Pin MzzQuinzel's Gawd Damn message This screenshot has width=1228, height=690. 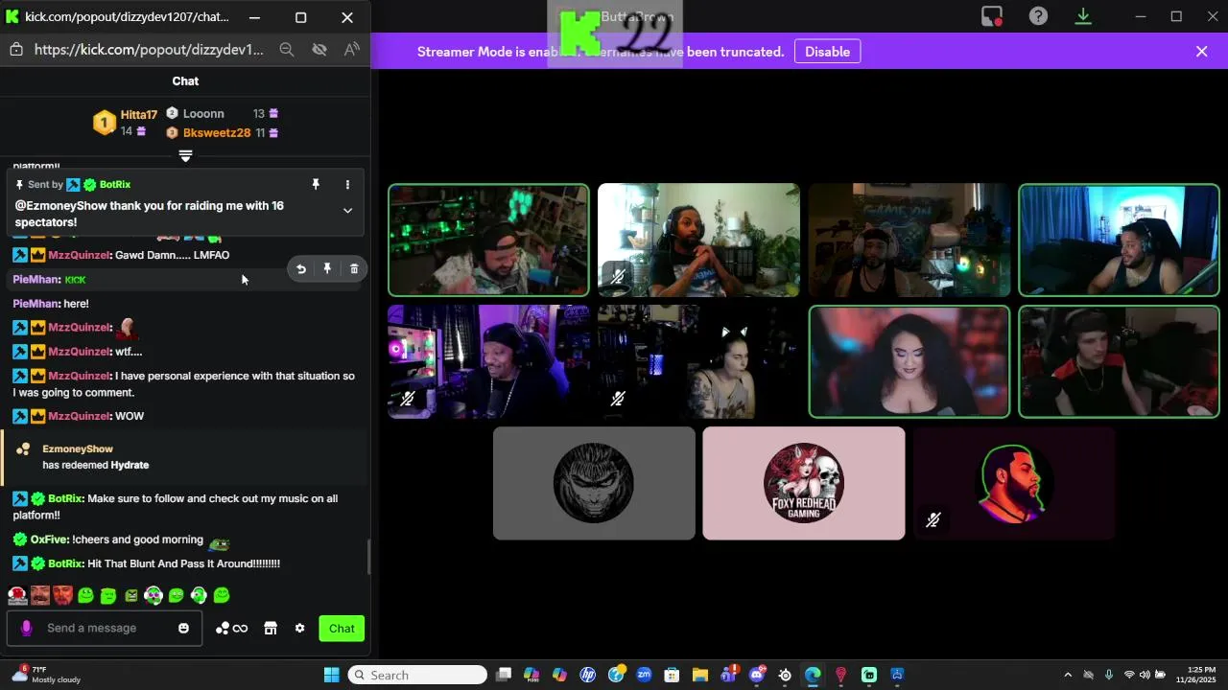click(x=327, y=269)
